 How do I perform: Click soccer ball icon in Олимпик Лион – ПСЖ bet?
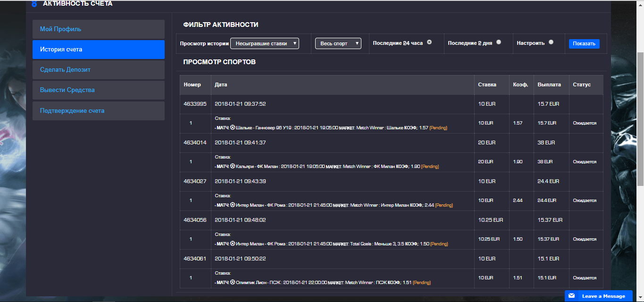pos(233,282)
